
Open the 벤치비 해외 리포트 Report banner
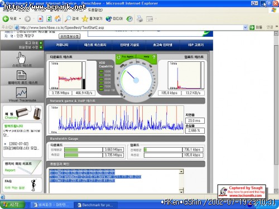tap(22, 167)
